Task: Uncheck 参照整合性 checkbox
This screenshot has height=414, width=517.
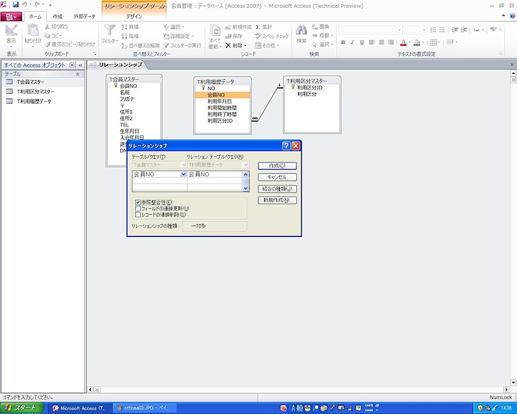Action: click(138, 202)
